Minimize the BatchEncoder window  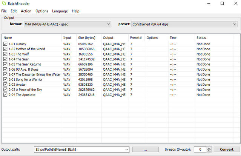(x=209, y=3)
